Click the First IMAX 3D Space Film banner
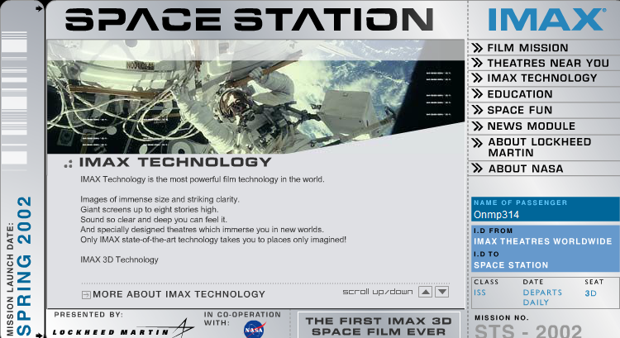 379,326
